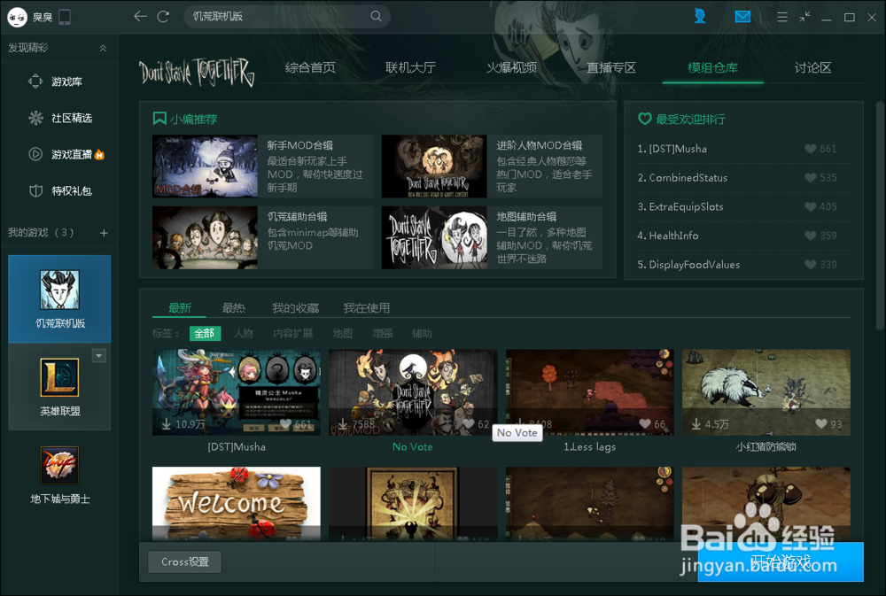Filter mods by 增强 tag
This screenshot has width=886, height=596.
383,333
